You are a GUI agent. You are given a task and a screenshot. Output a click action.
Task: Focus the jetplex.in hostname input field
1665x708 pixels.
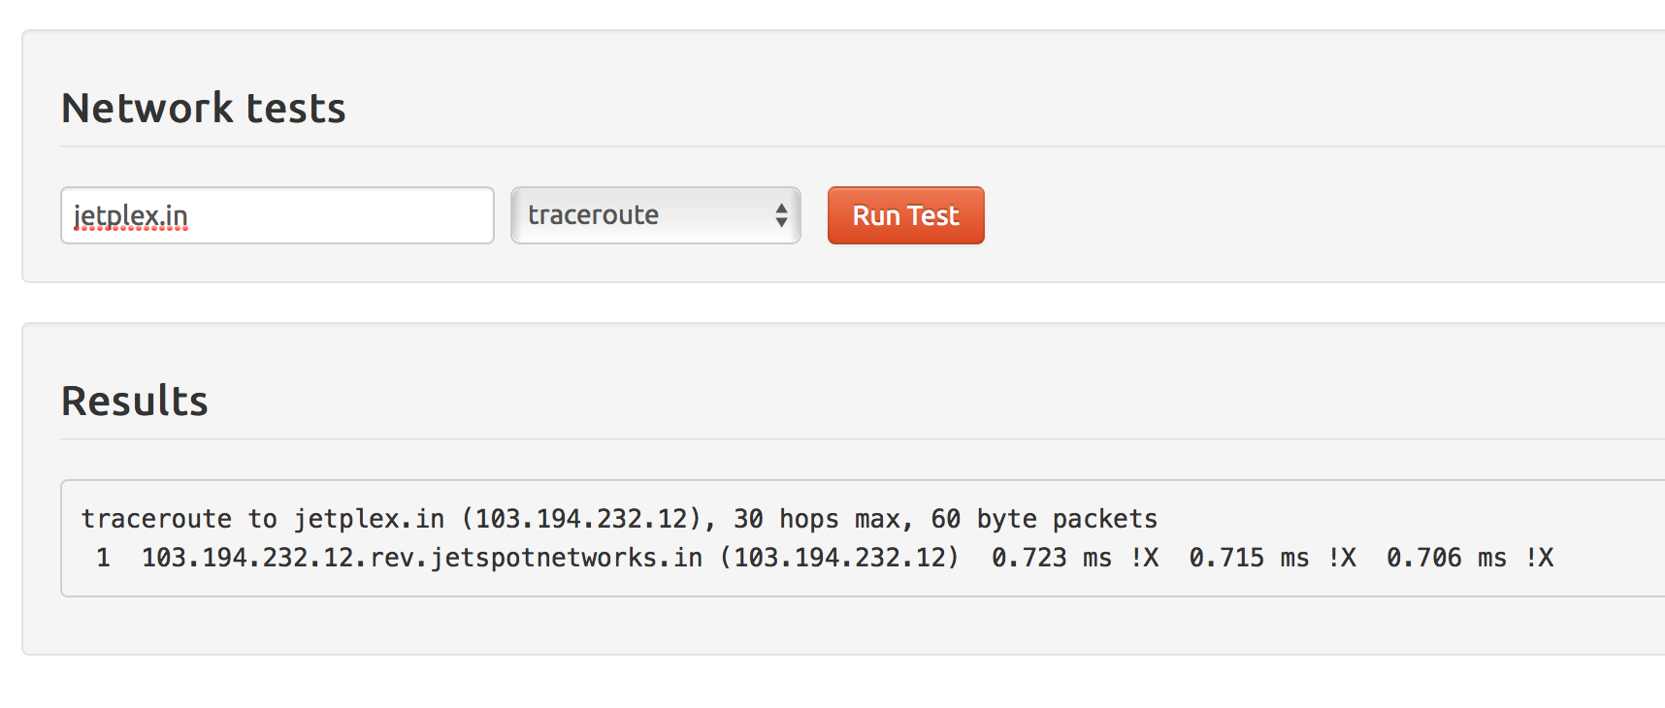tap(277, 215)
